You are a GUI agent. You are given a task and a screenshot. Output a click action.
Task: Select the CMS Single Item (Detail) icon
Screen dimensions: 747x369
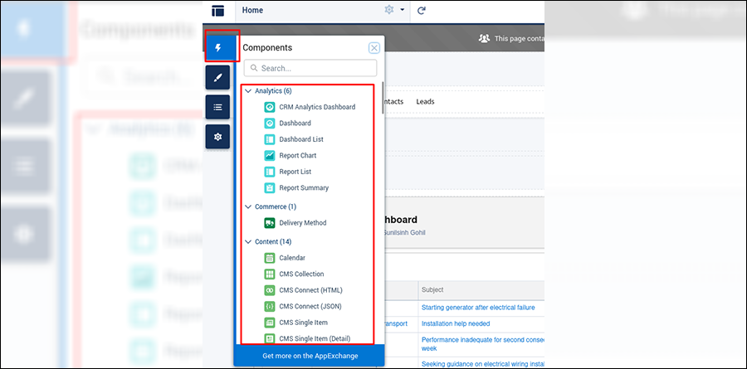pyautogui.click(x=270, y=338)
